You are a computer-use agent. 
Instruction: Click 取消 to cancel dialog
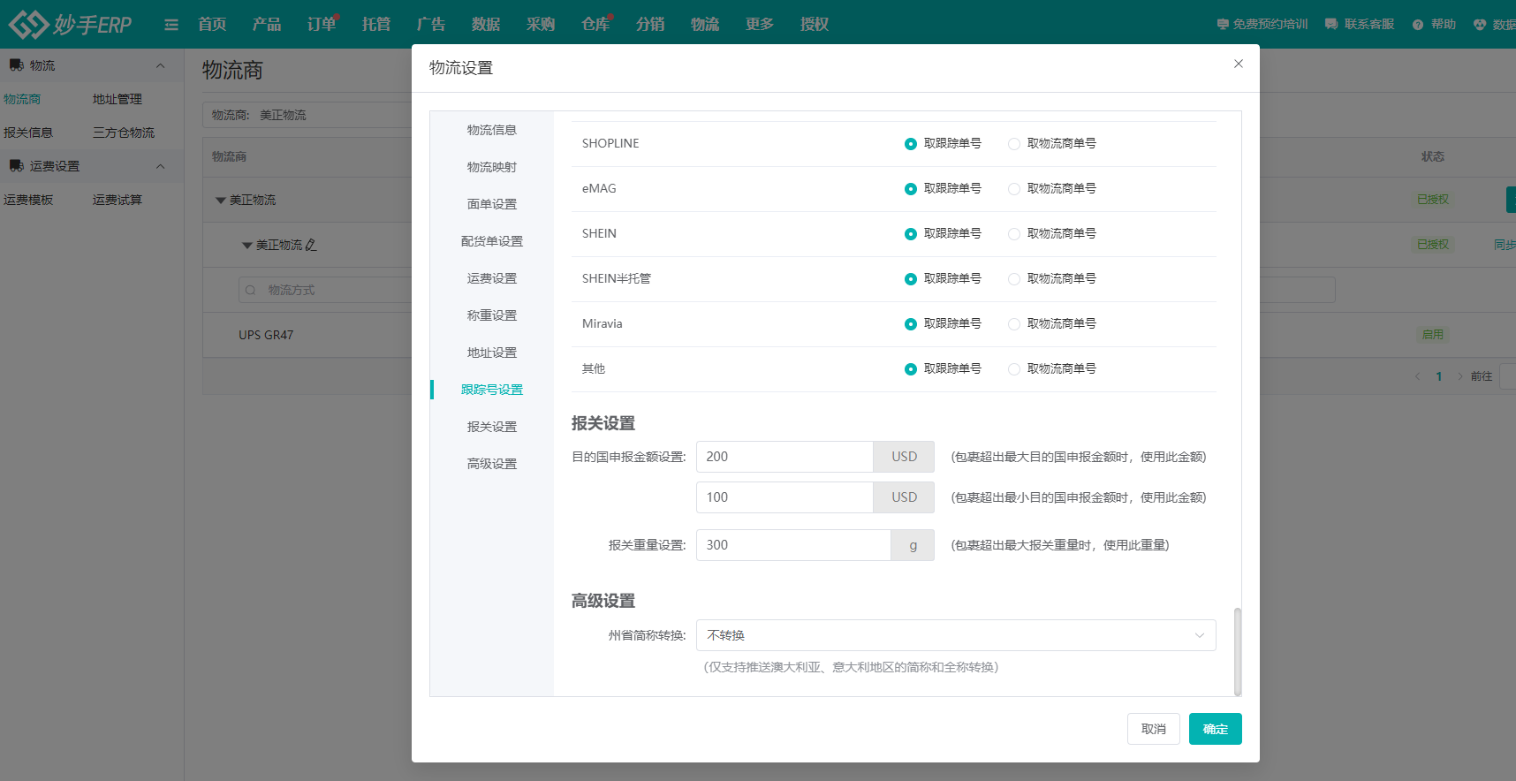coord(1154,729)
